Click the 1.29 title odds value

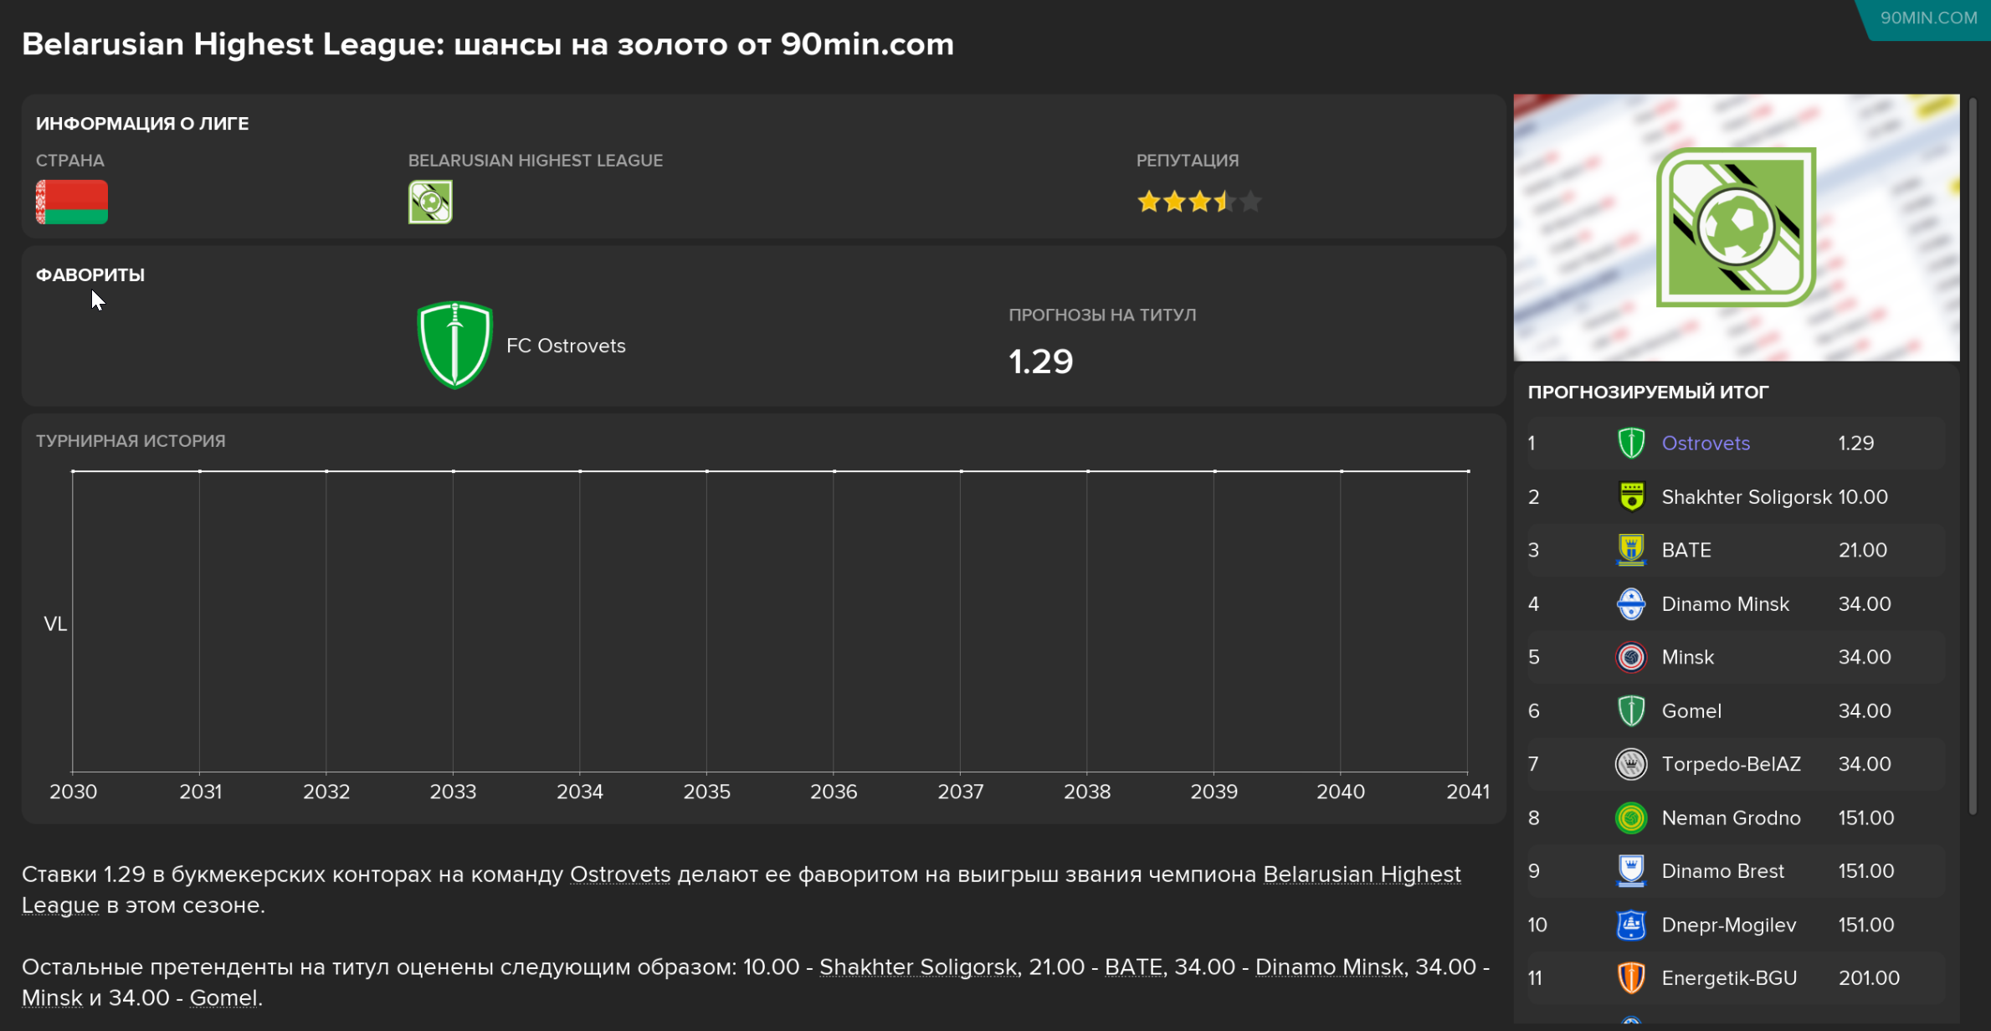pos(1040,362)
